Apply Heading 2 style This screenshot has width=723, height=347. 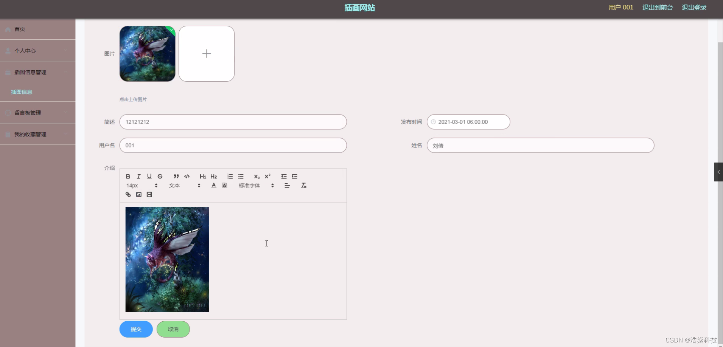click(214, 177)
